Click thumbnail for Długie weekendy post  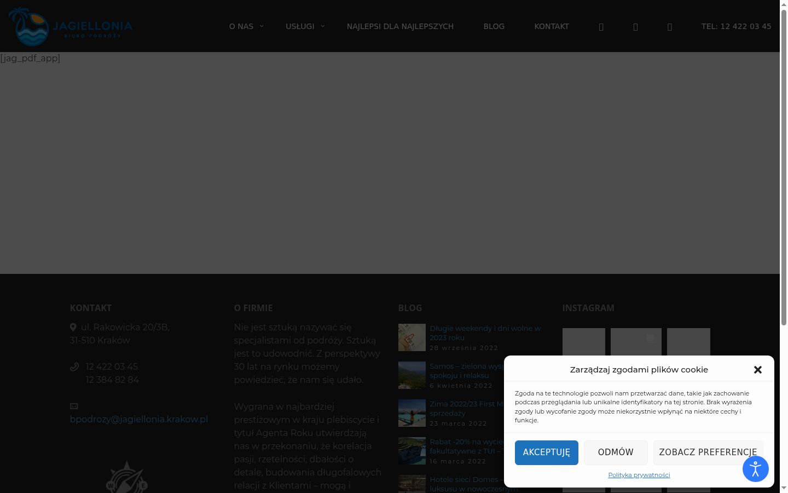pos(412,337)
